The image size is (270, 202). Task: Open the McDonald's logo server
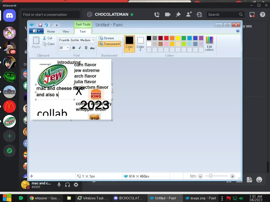coord(9,107)
